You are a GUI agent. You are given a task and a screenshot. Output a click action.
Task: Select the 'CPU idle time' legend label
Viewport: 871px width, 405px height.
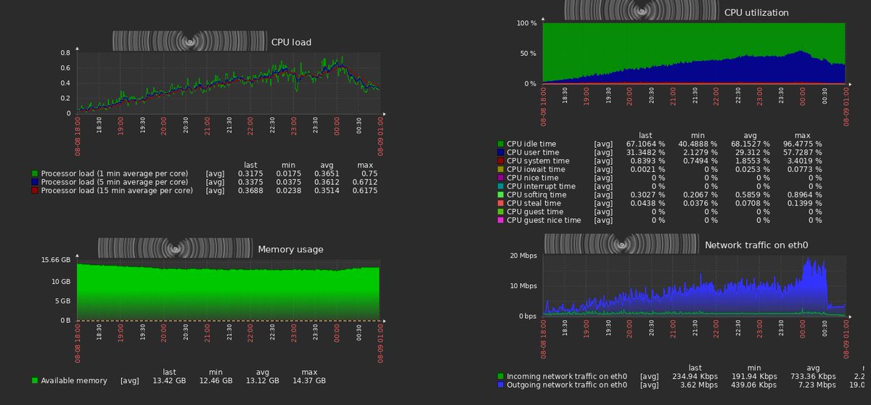(x=533, y=144)
